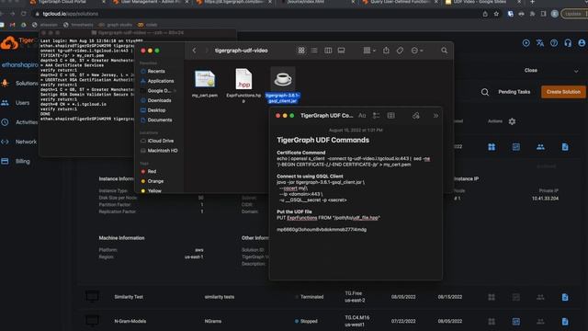Open Network in TigerGraph sidebar
The width and height of the screenshot is (588, 331).
(x=19, y=142)
